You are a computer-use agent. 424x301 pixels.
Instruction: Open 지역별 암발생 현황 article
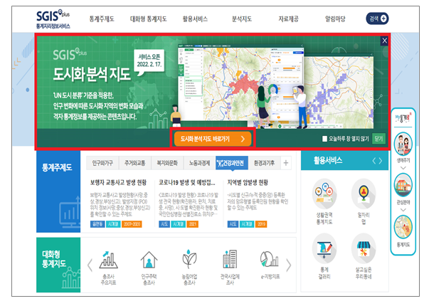(248, 183)
